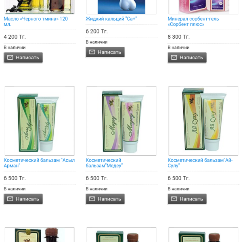
Task: Click envelope icon under Жидкий кальций
Action: (92, 52)
